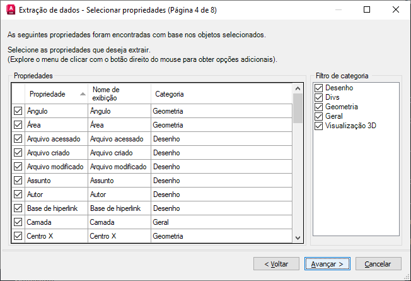Toggle the Visualização 3D category filter
The height and width of the screenshot is (281, 411).
tap(319, 126)
